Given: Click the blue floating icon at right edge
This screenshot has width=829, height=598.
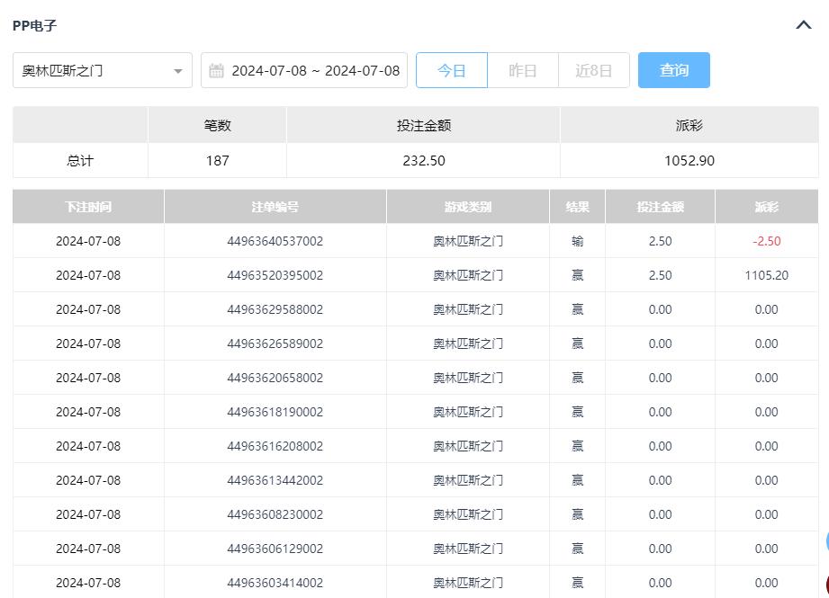Looking at the screenshot, I should [x=825, y=541].
